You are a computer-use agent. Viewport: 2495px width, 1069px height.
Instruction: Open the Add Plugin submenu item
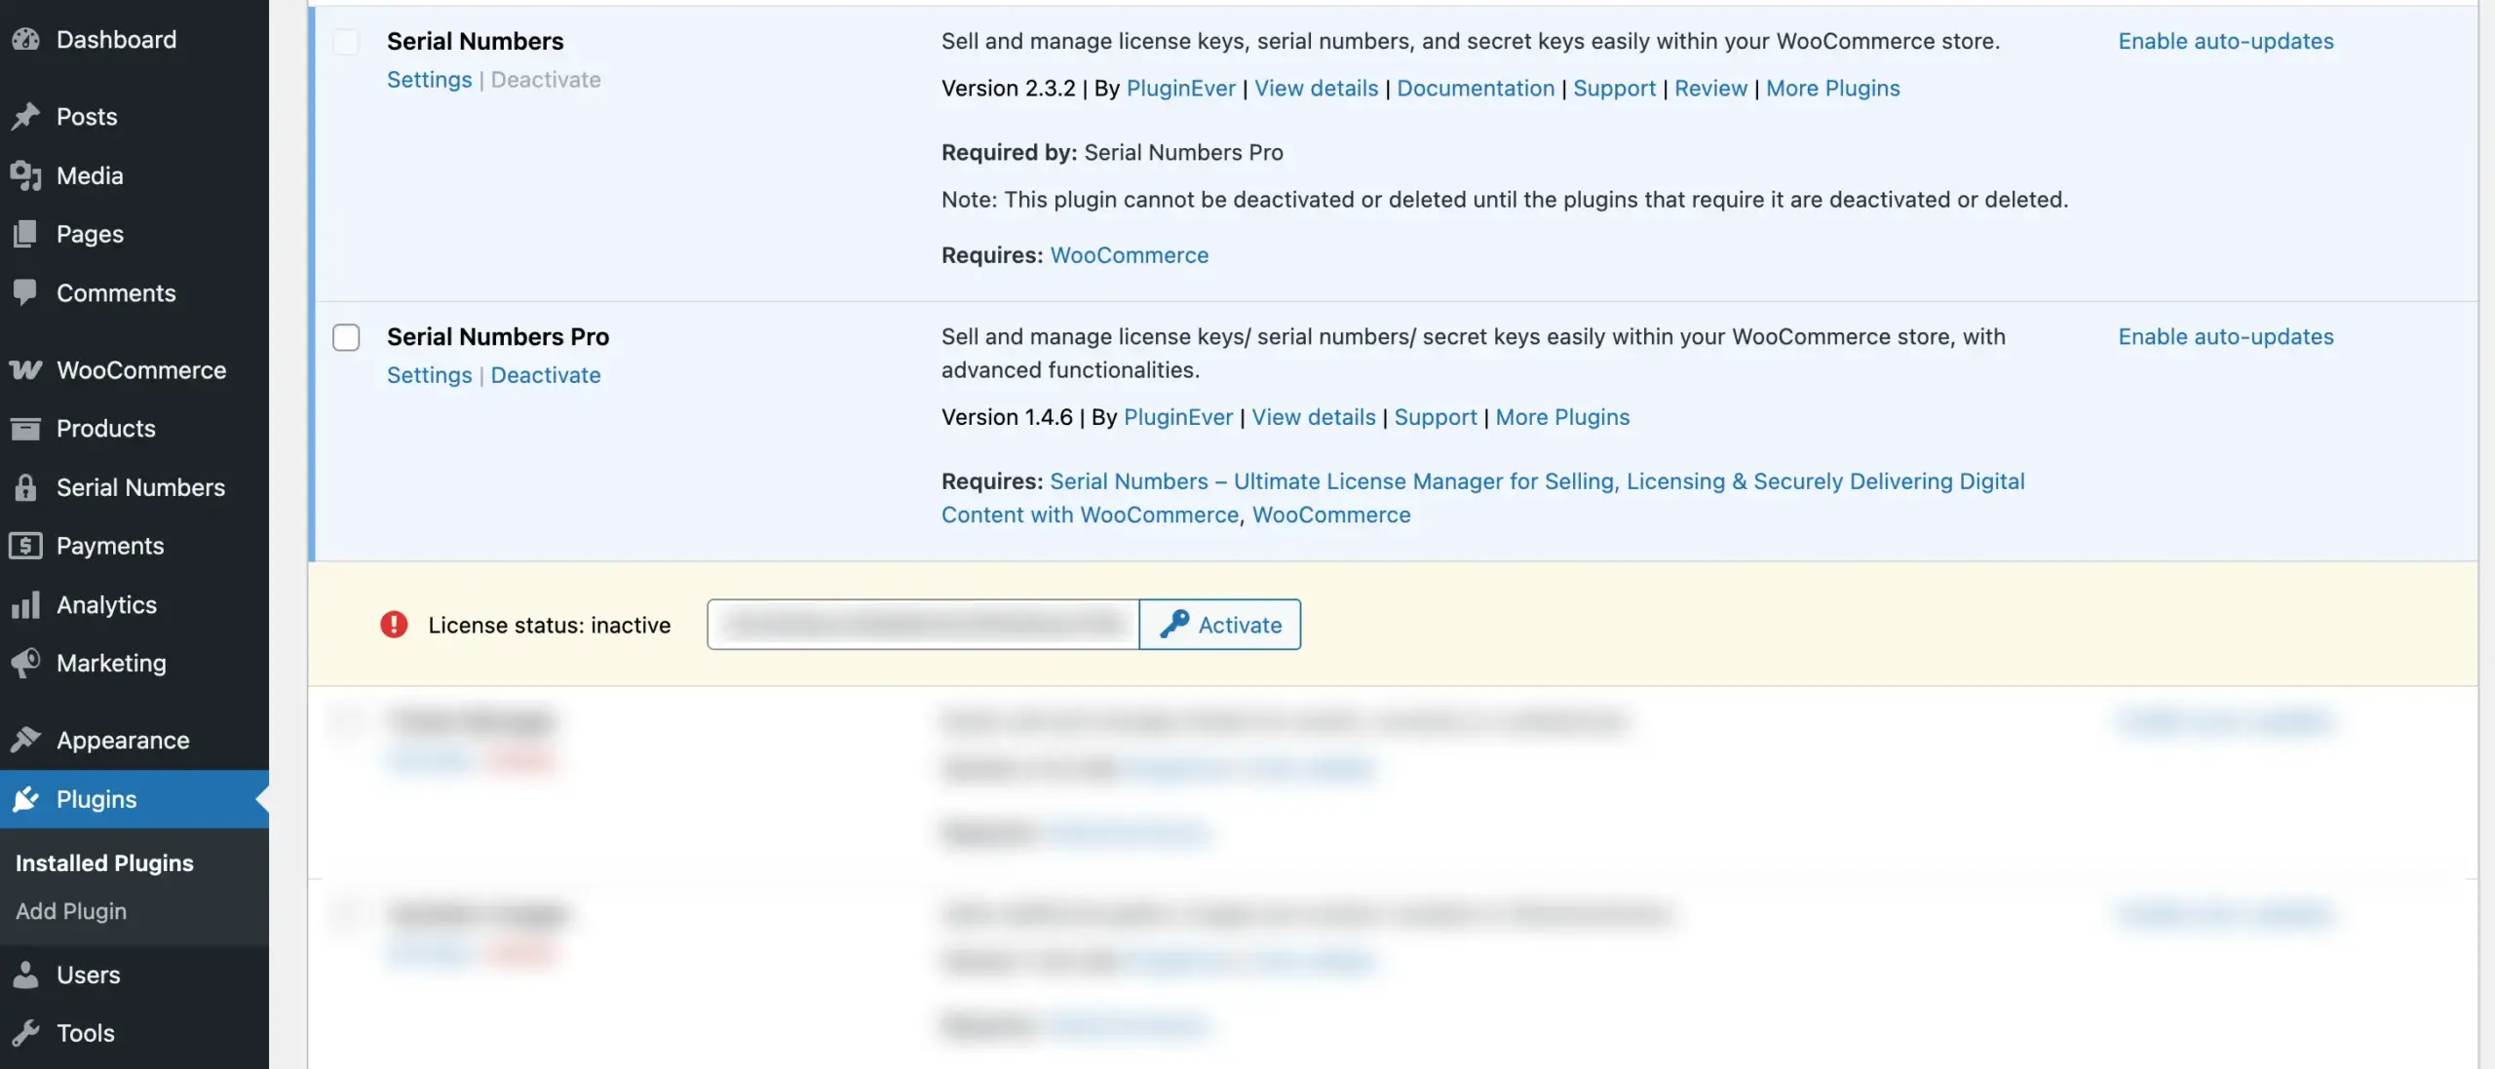coord(71,911)
